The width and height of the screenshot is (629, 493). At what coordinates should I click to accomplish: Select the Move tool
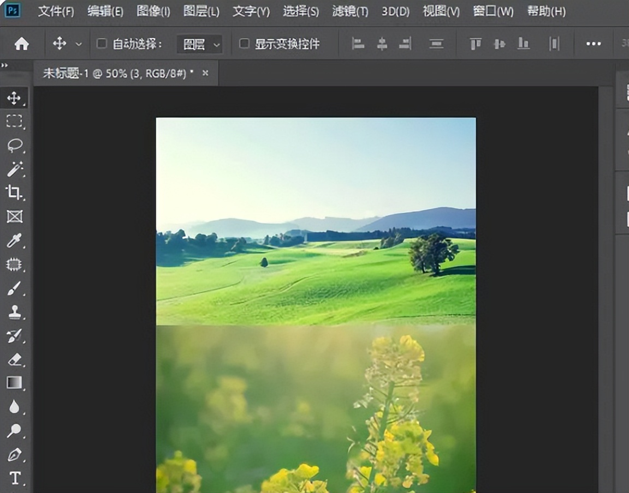pyautogui.click(x=15, y=98)
